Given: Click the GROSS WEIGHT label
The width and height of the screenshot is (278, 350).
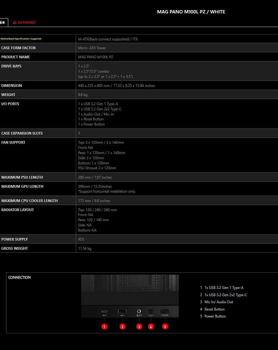Looking at the screenshot, I should coord(15,249).
